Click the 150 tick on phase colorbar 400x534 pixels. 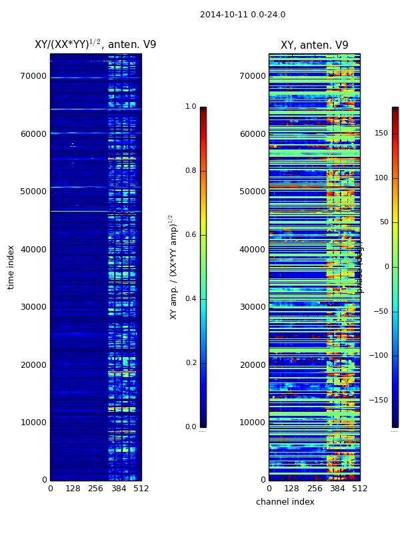pyautogui.click(x=381, y=133)
